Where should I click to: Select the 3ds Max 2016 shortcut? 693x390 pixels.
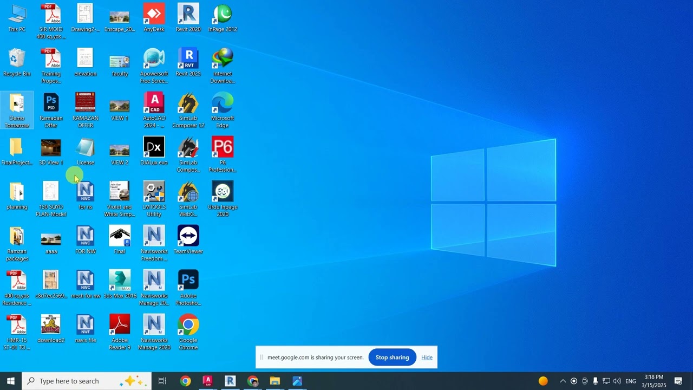coord(120,285)
